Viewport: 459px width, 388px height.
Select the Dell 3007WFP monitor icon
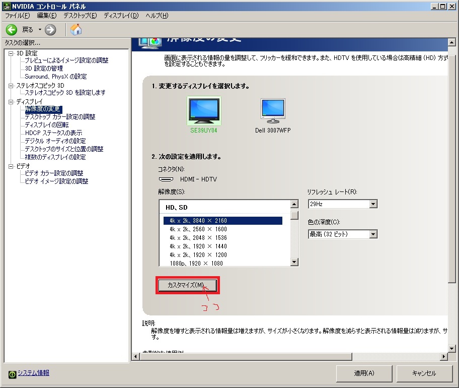pos(273,111)
